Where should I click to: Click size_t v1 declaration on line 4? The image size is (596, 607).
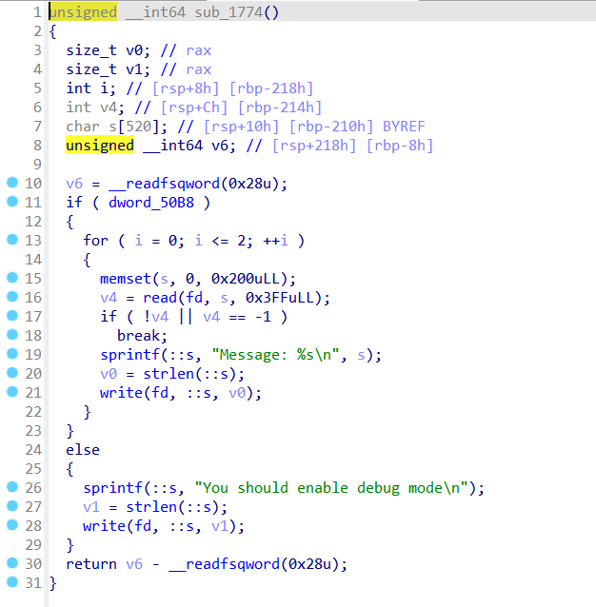(108, 69)
